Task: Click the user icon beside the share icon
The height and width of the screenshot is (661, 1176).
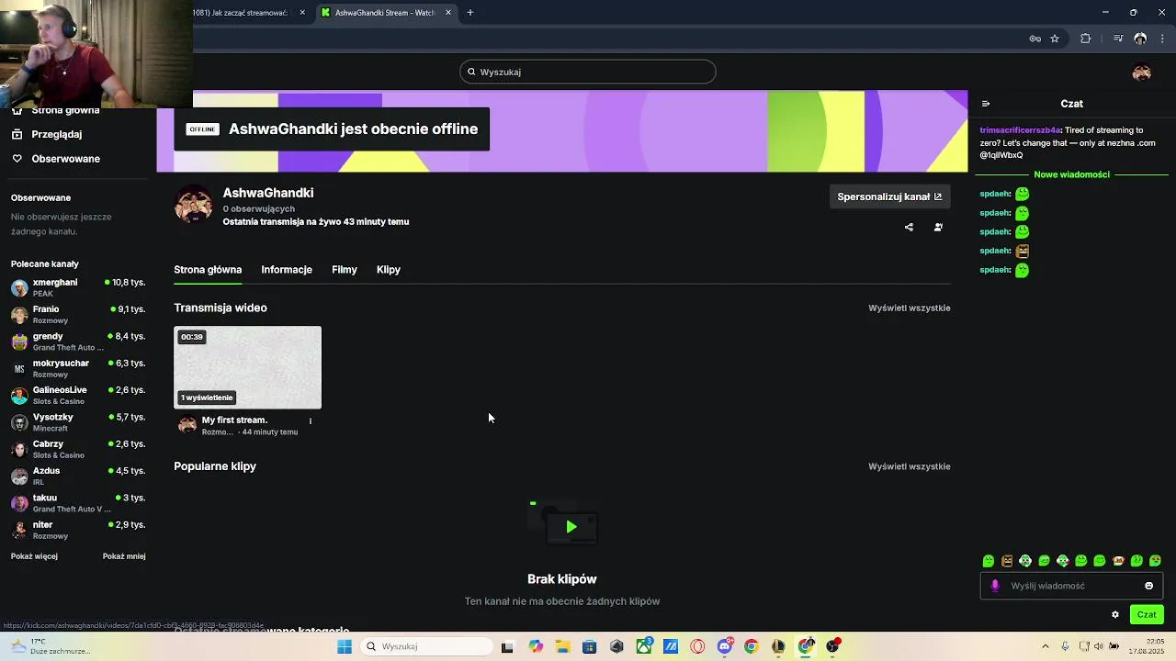Action: [x=938, y=227]
